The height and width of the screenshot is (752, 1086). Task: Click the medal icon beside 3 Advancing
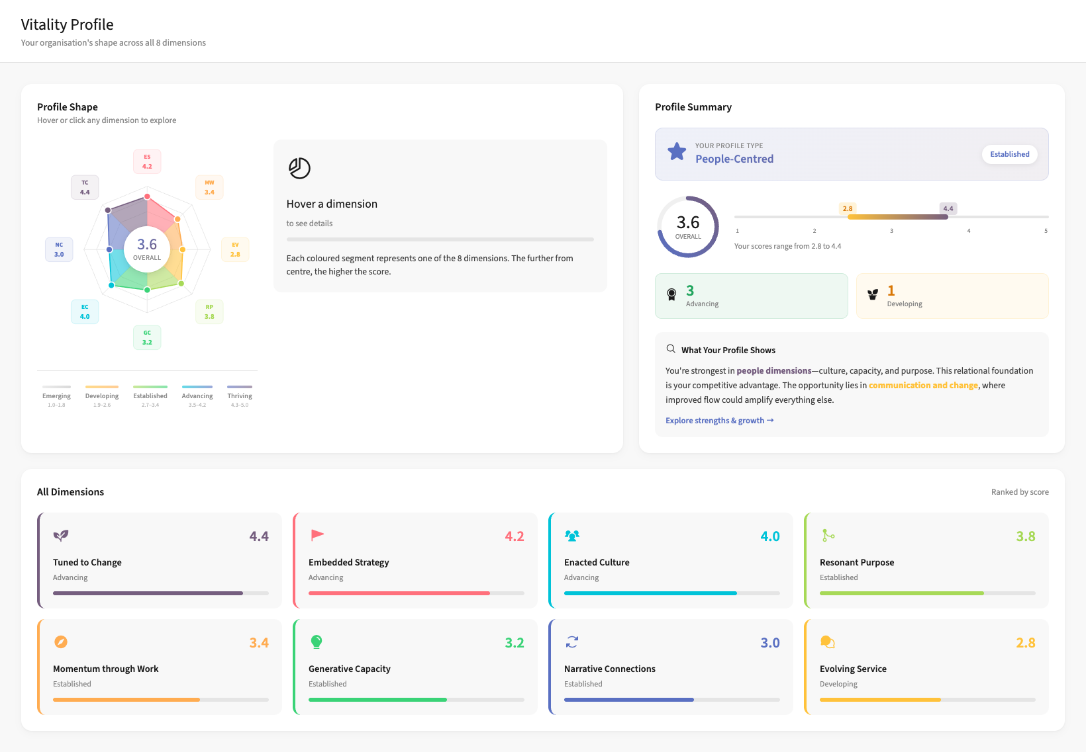coord(671,293)
